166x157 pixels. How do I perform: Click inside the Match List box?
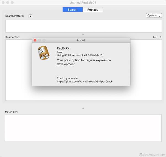click(83, 128)
